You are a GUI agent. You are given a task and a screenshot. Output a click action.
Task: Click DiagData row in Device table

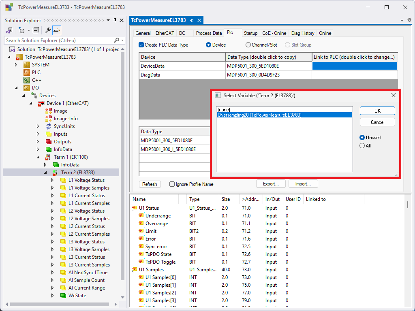(x=268, y=75)
